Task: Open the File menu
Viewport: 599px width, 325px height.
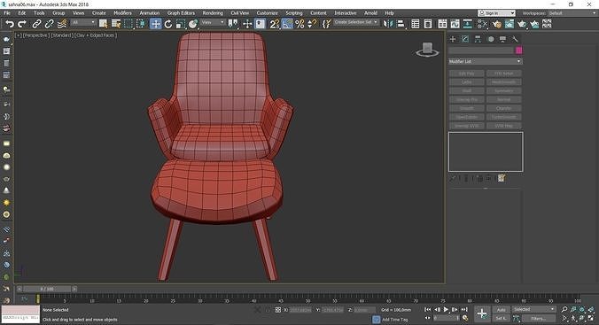Action: 7,13
